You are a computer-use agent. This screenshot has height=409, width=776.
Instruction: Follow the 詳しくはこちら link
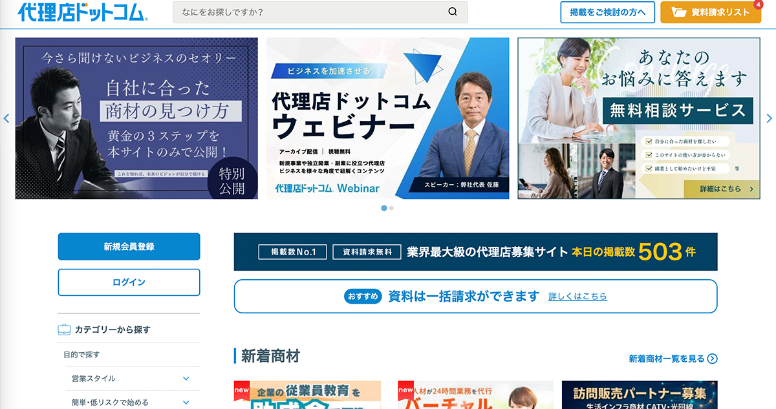577,297
